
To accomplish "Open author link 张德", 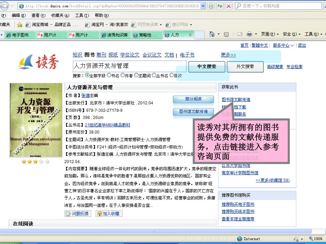I will point(85,95).
